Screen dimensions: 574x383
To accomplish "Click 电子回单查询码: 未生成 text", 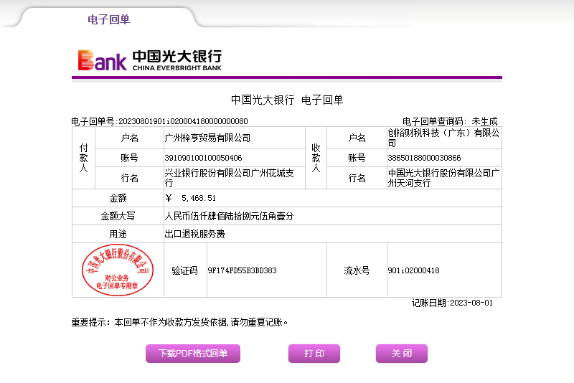I will [x=450, y=121].
